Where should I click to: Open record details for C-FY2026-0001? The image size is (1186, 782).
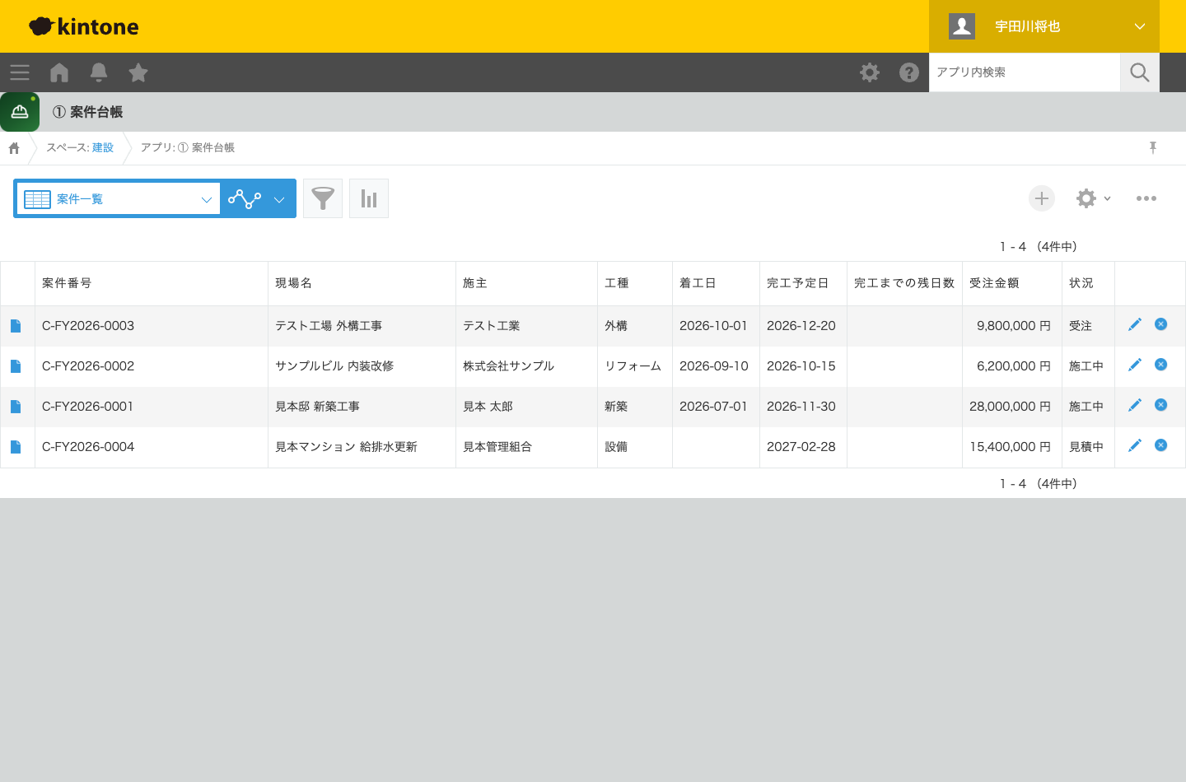(x=16, y=407)
